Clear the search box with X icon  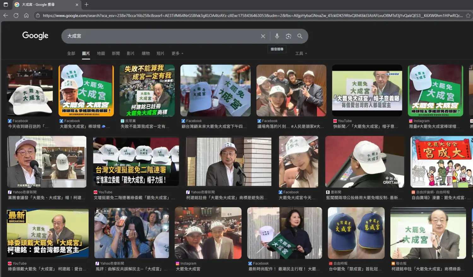pos(263,36)
